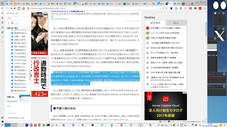Click the ●不審人物の存在 section heading
This screenshot has height=127, width=227.
tap(65, 108)
